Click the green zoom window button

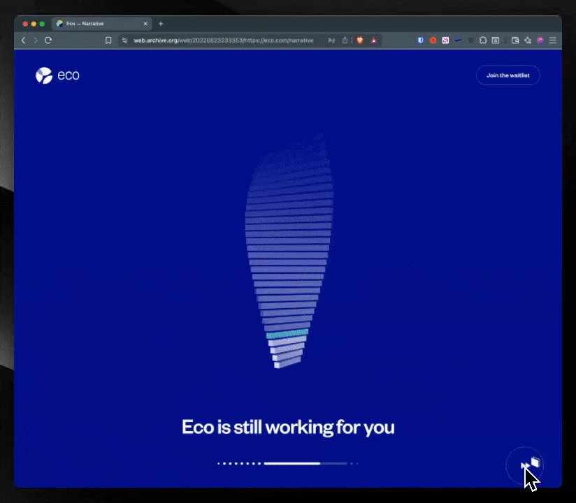(42, 24)
